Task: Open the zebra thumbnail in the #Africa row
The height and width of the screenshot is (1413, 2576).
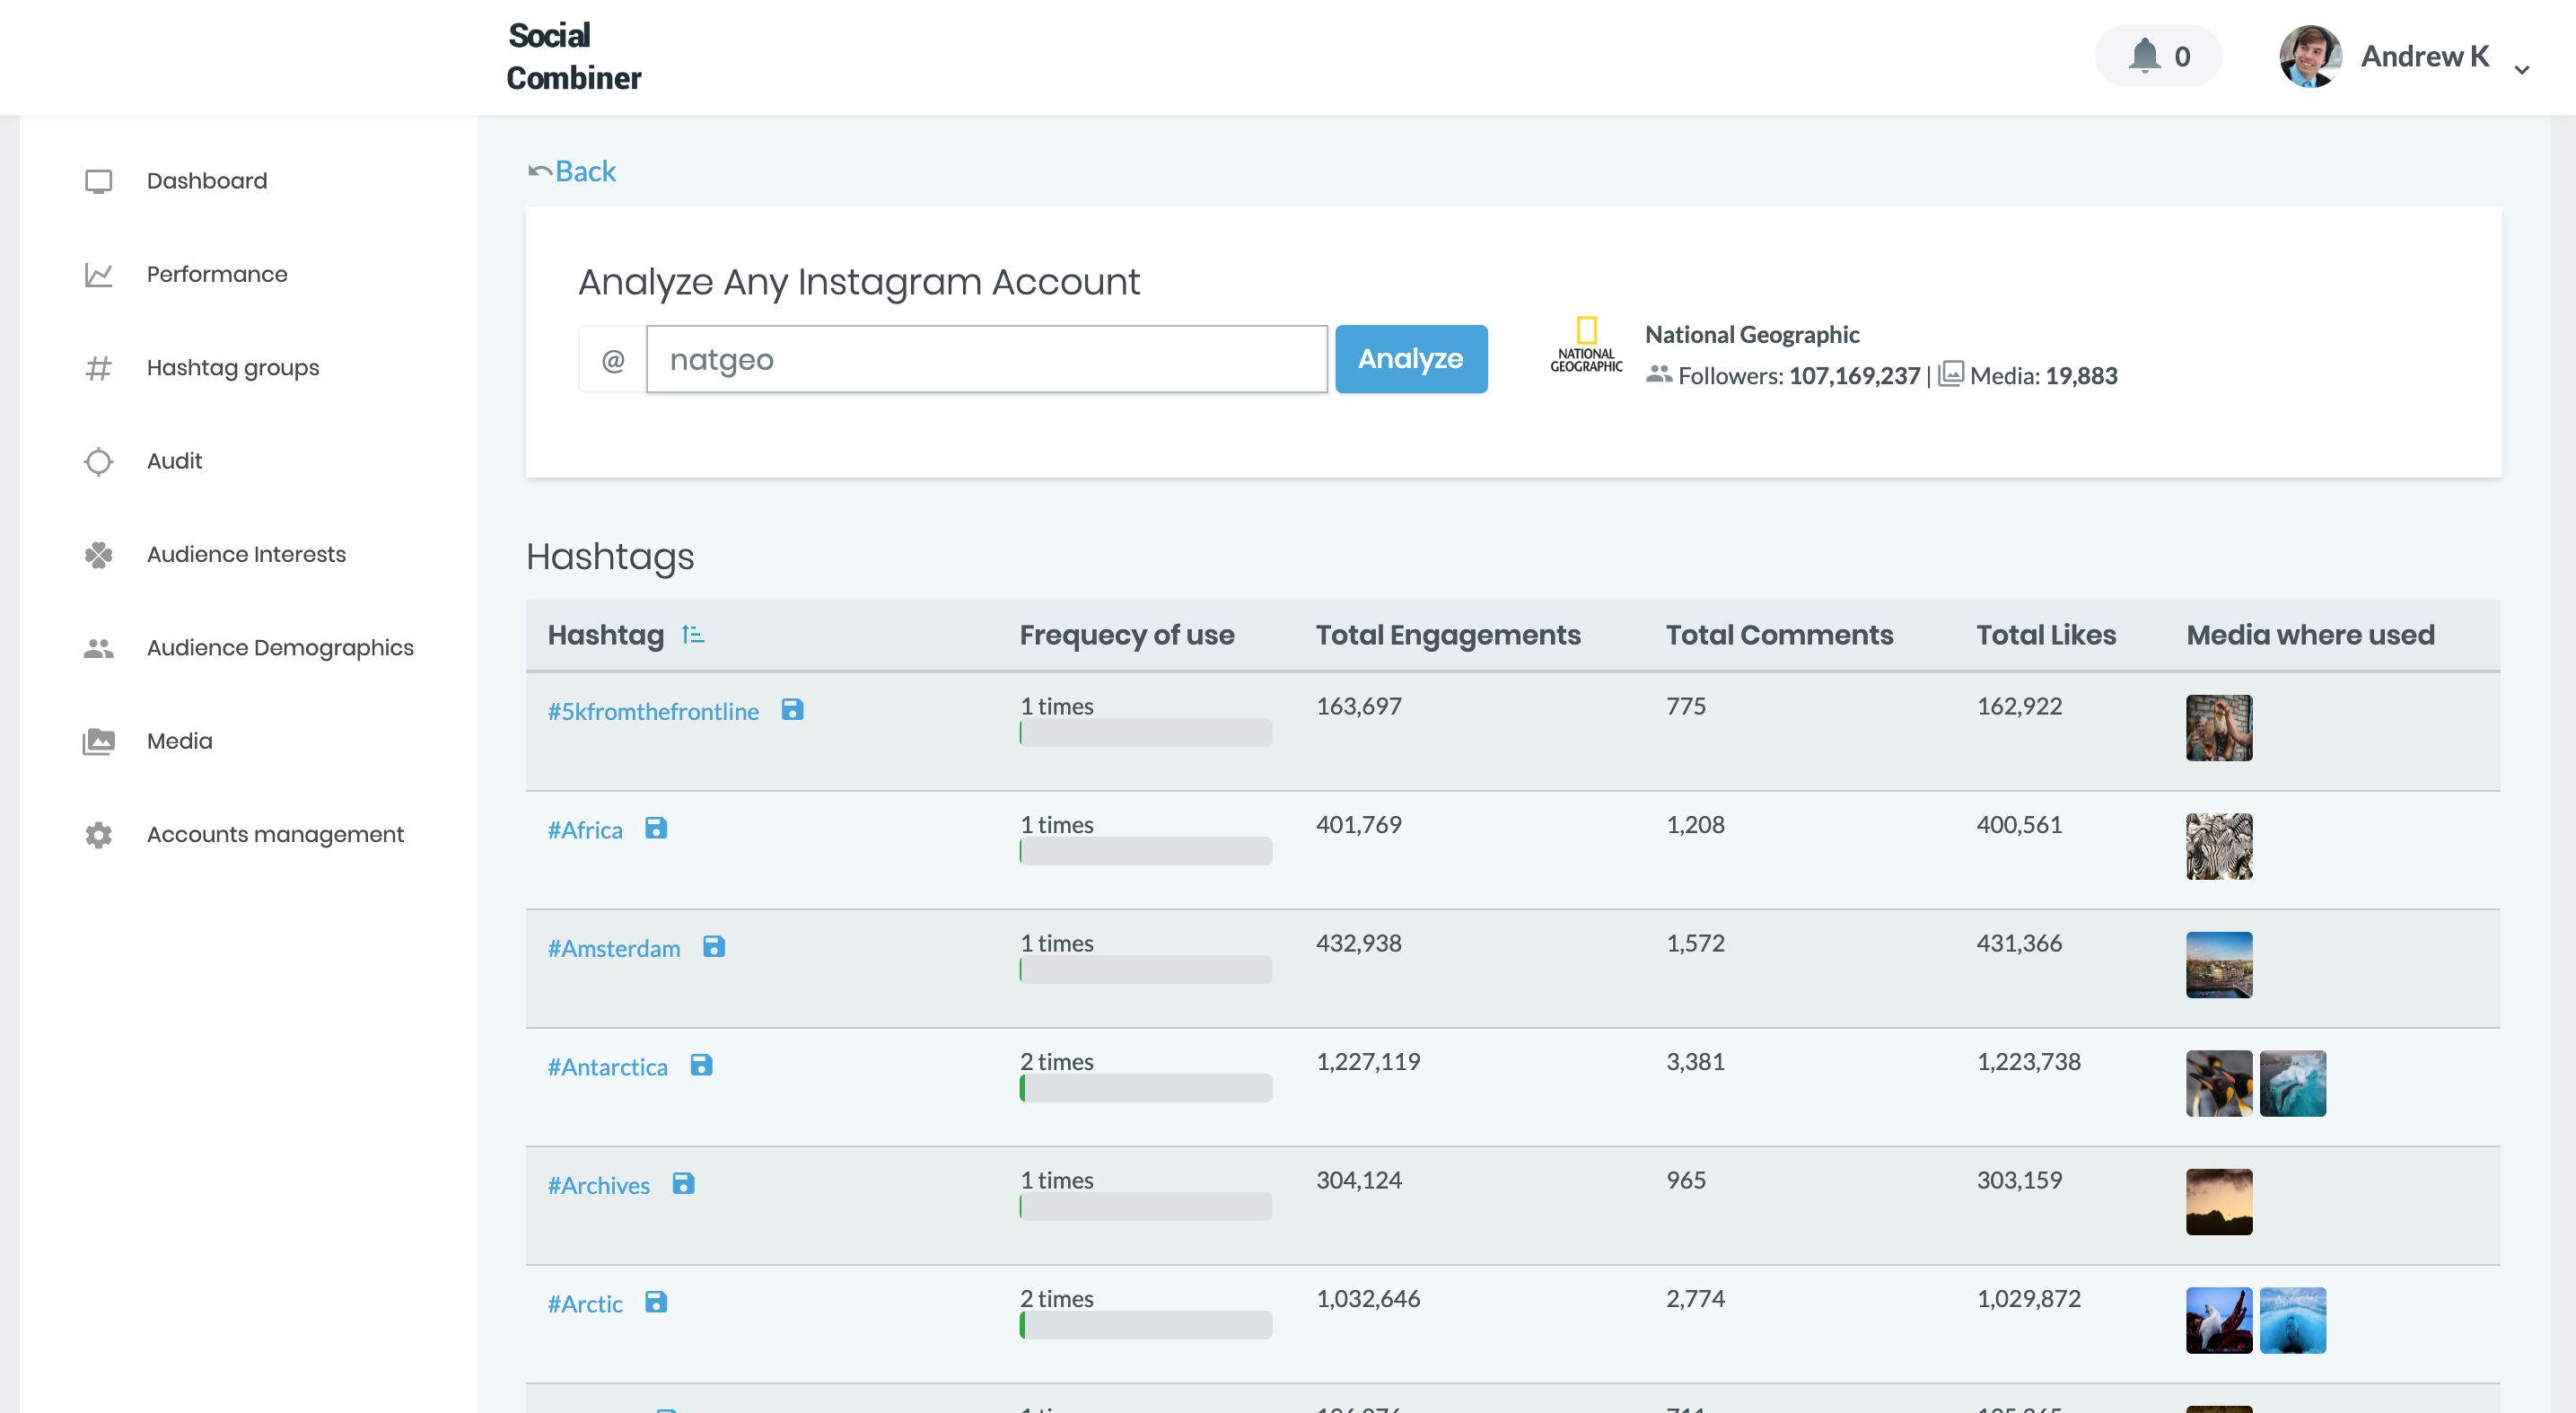Action: pos(2218,846)
